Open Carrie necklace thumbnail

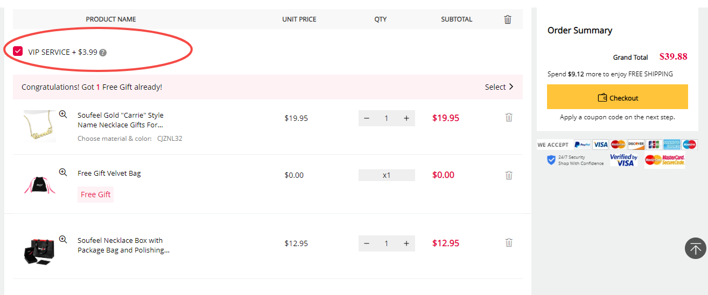39,126
